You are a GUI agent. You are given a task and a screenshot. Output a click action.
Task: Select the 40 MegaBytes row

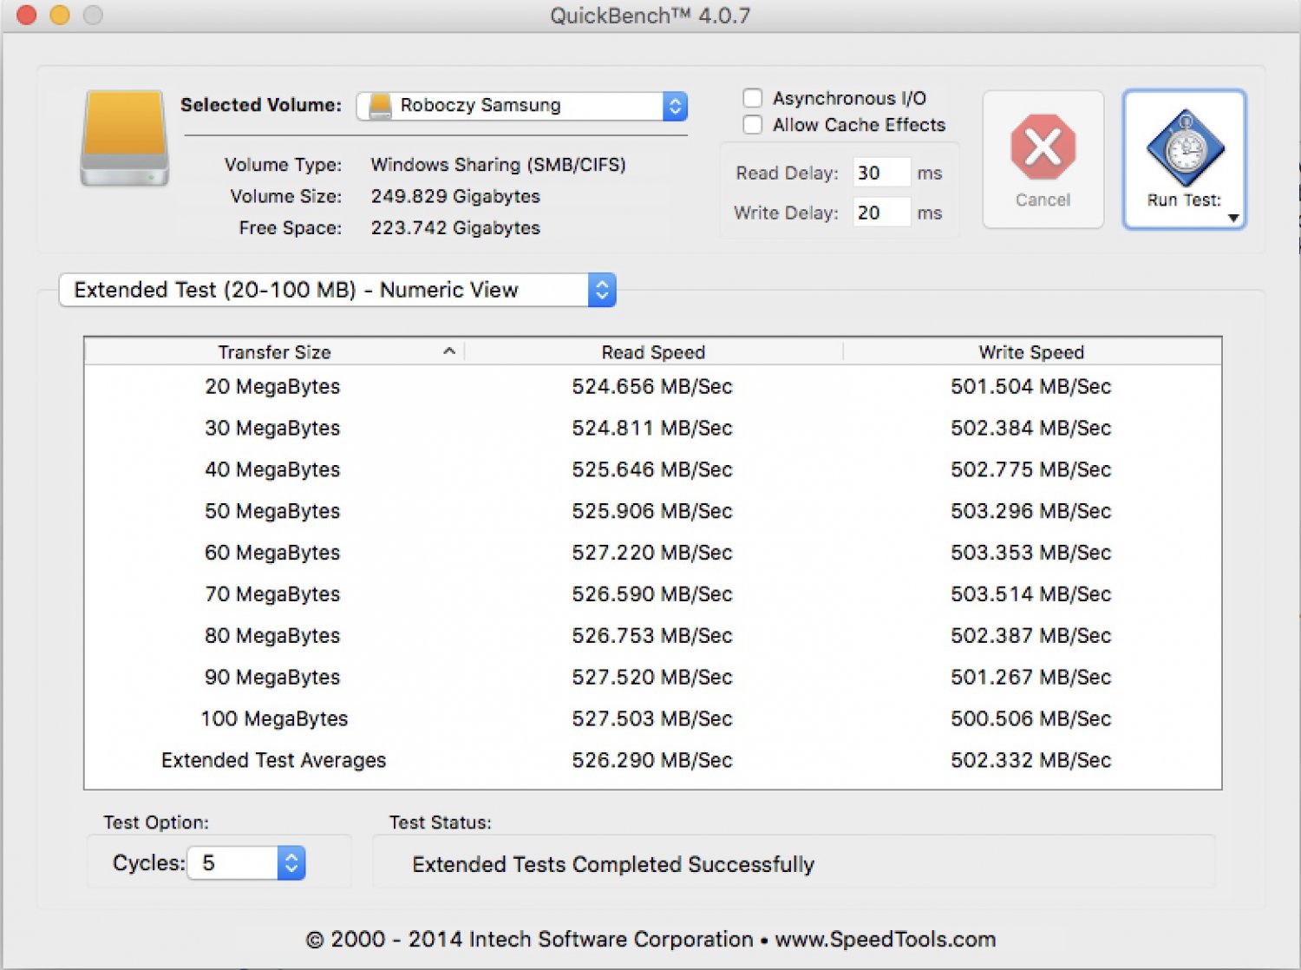(653, 469)
